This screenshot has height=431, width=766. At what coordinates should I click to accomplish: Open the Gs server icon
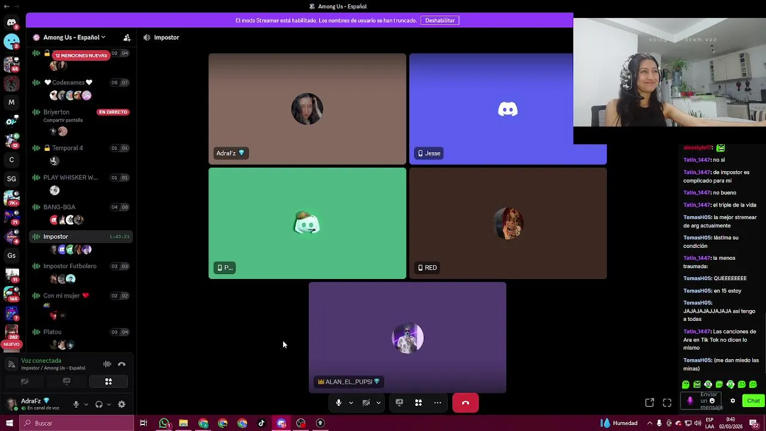pos(11,256)
